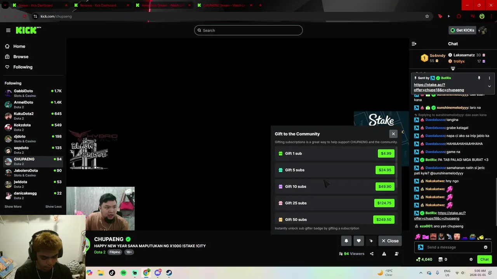This screenshot has height=279, width=497.
Task: Open JaboleroDota channel in Following list
Action: coord(33,173)
